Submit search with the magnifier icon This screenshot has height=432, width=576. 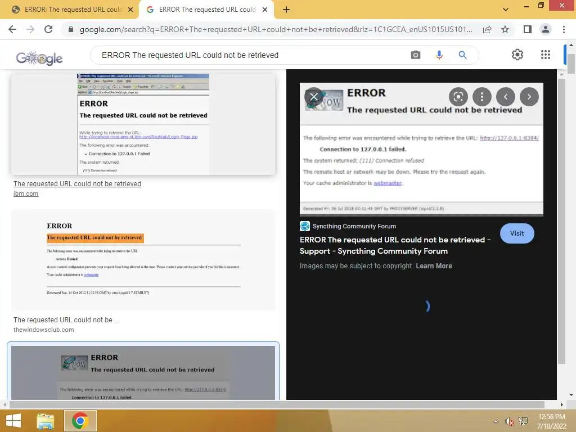[462, 55]
